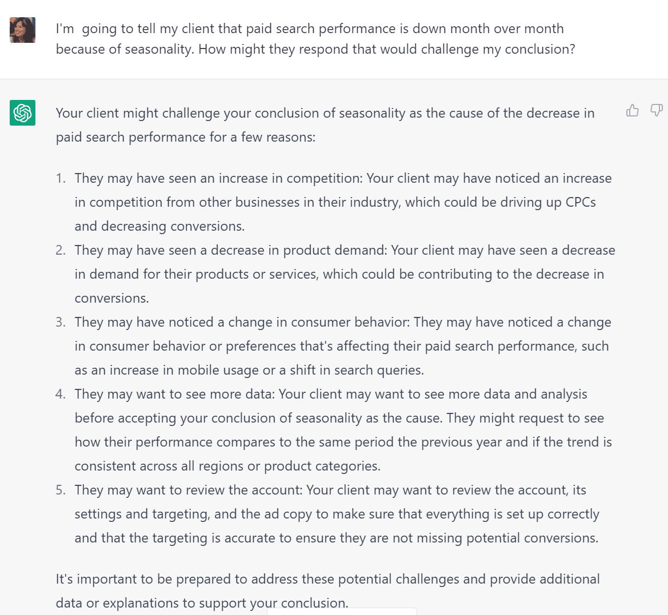Click the word "CPCs" in the first list item
The image size is (668, 615).
[x=581, y=203]
